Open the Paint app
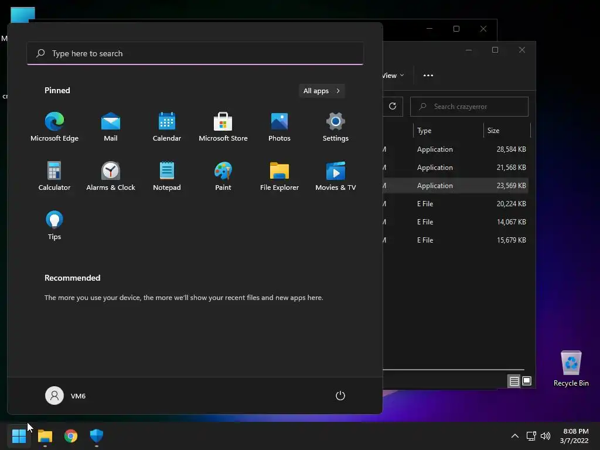The width and height of the screenshot is (600, 450). point(223,176)
